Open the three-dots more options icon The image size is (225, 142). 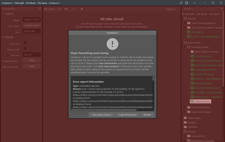(x=194, y=3)
